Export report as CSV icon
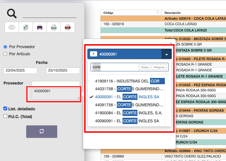The image size is (226, 161). point(53,27)
